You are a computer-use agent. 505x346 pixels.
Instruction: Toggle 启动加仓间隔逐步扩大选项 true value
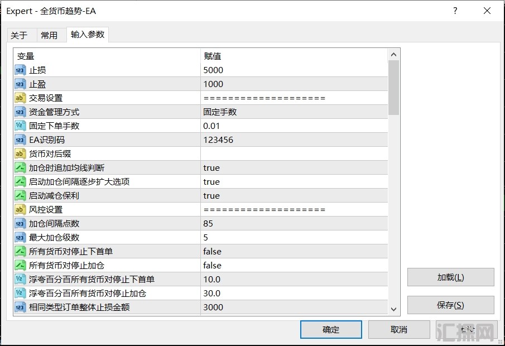293,182
